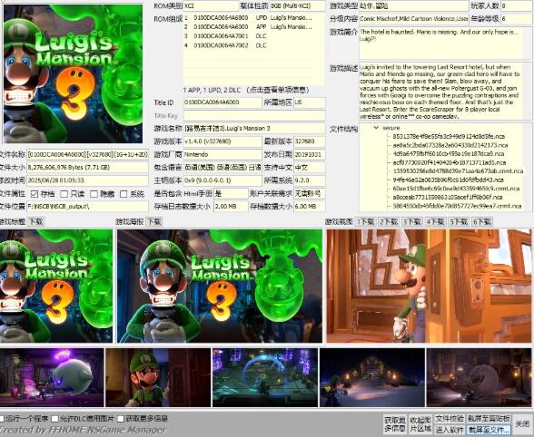Click the 进入软件 button
The width and height of the screenshot is (534, 437).
coord(450,430)
